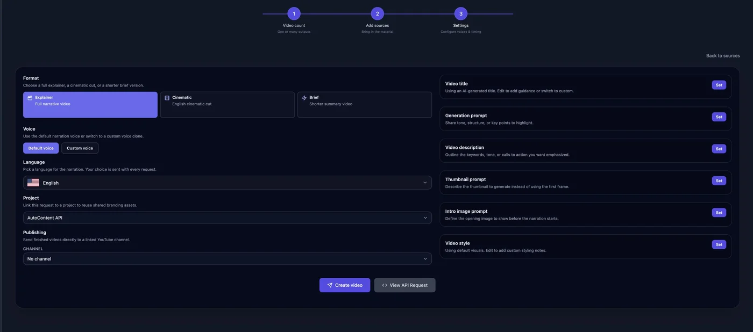
Task: Click the Cinematic film icon
Action: point(167,98)
